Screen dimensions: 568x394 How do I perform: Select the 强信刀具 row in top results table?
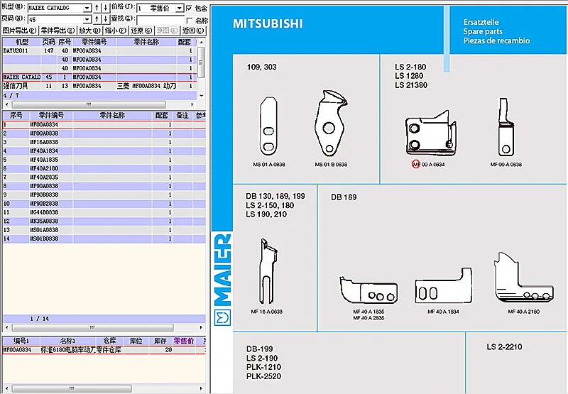(x=99, y=86)
